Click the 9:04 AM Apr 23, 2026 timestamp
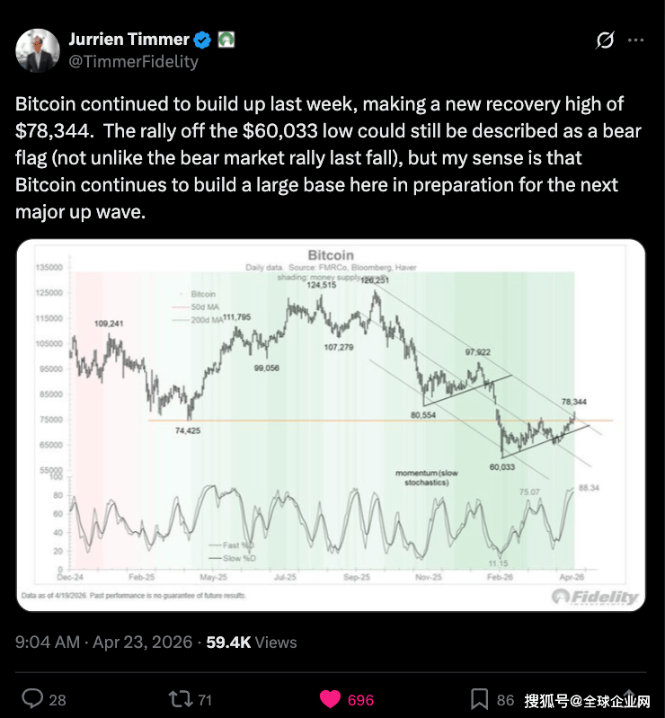Viewport: 665px width, 718px height. (104, 643)
